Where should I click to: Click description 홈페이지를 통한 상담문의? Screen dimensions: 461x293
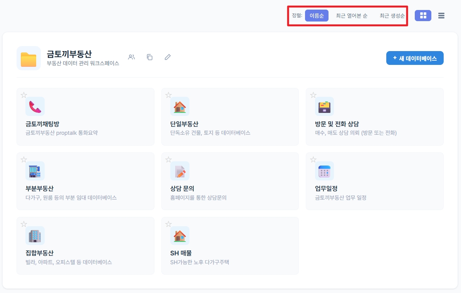(x=198, y=198)
